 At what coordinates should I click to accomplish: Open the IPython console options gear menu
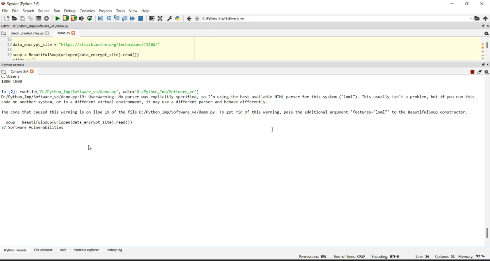pos(486,72)
